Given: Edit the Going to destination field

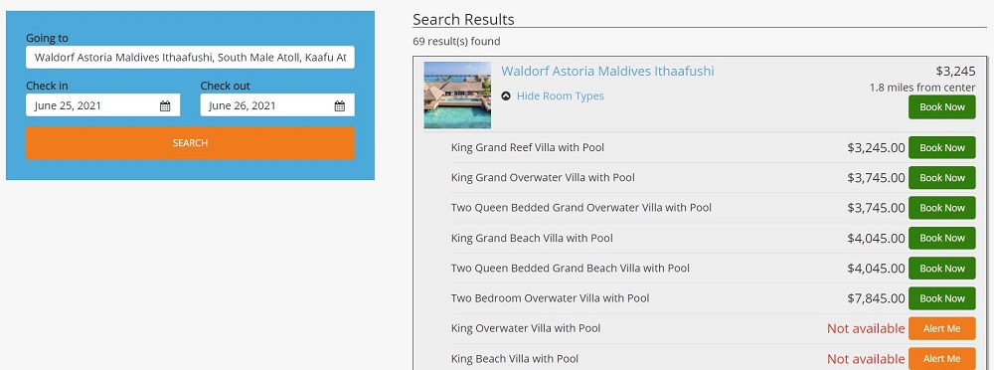Looking at the screenshot, I should pyautogui.click(x=190, y=57).
